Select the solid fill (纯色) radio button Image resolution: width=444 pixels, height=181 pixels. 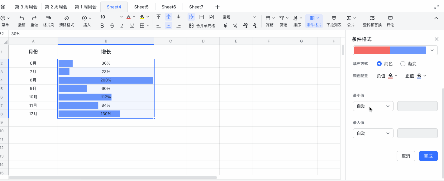click(379, 64)
